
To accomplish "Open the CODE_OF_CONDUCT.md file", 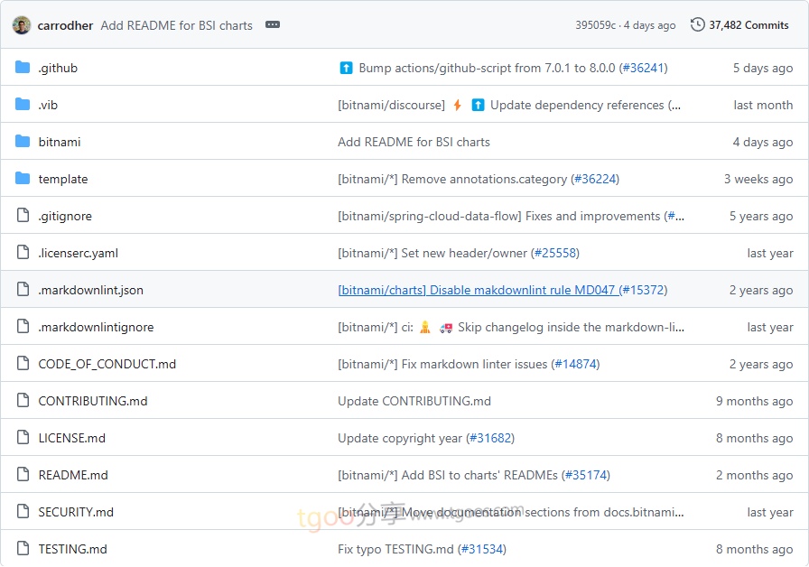I will [x=107, y=364].
